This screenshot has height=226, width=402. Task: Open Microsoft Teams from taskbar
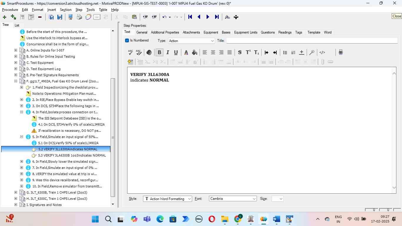coord(147,219)
